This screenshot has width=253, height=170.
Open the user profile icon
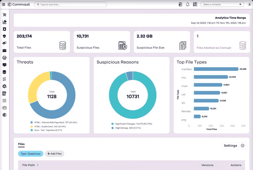[250, 4]
